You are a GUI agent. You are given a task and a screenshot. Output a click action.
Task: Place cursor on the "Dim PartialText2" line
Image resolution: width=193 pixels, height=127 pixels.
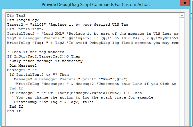click(x=25, y=29)
